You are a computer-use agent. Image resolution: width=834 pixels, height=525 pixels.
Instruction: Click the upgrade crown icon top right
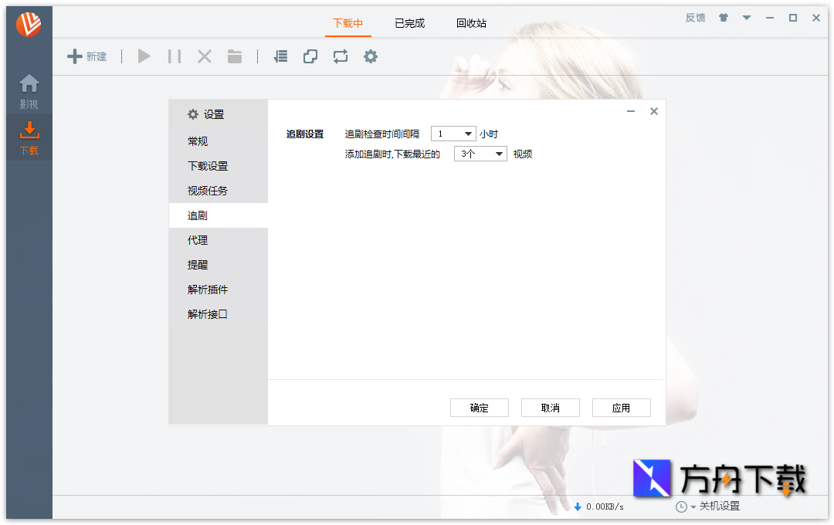click(x=723, y=17)
